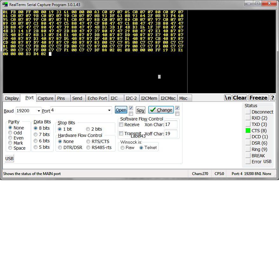The height and width of the screenshot is (260, 279).
Task: Switch to the Capture tab
Action: 45,98
